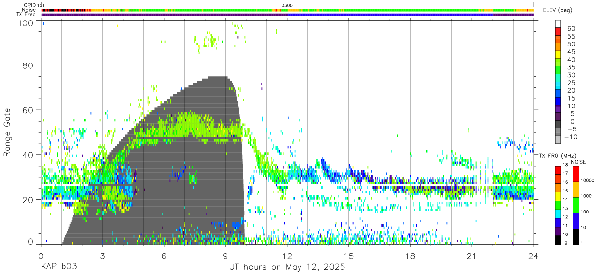Pick the orange segment of the NOISE color bar
The width and height of the screenshot is (600, 277).
[576, 189]
